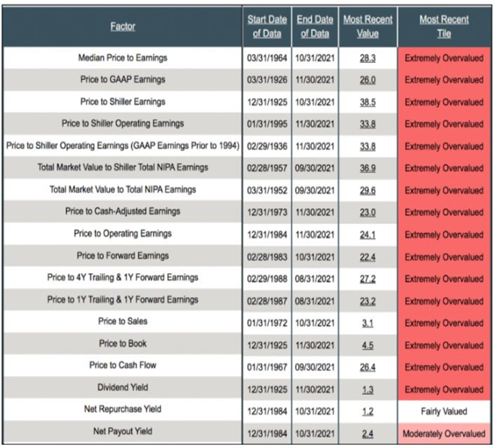Open the 2.4 Net Payout Yield value
494x448 pixels.
(x=367, y=434)
